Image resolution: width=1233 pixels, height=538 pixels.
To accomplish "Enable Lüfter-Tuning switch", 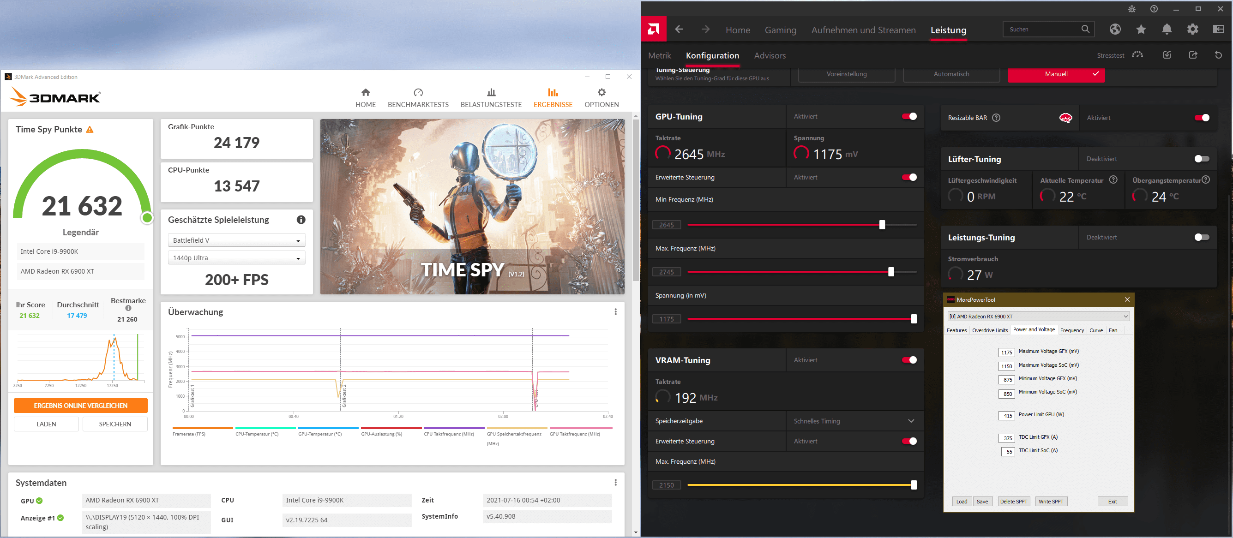I will click(x=1202, y=159).
